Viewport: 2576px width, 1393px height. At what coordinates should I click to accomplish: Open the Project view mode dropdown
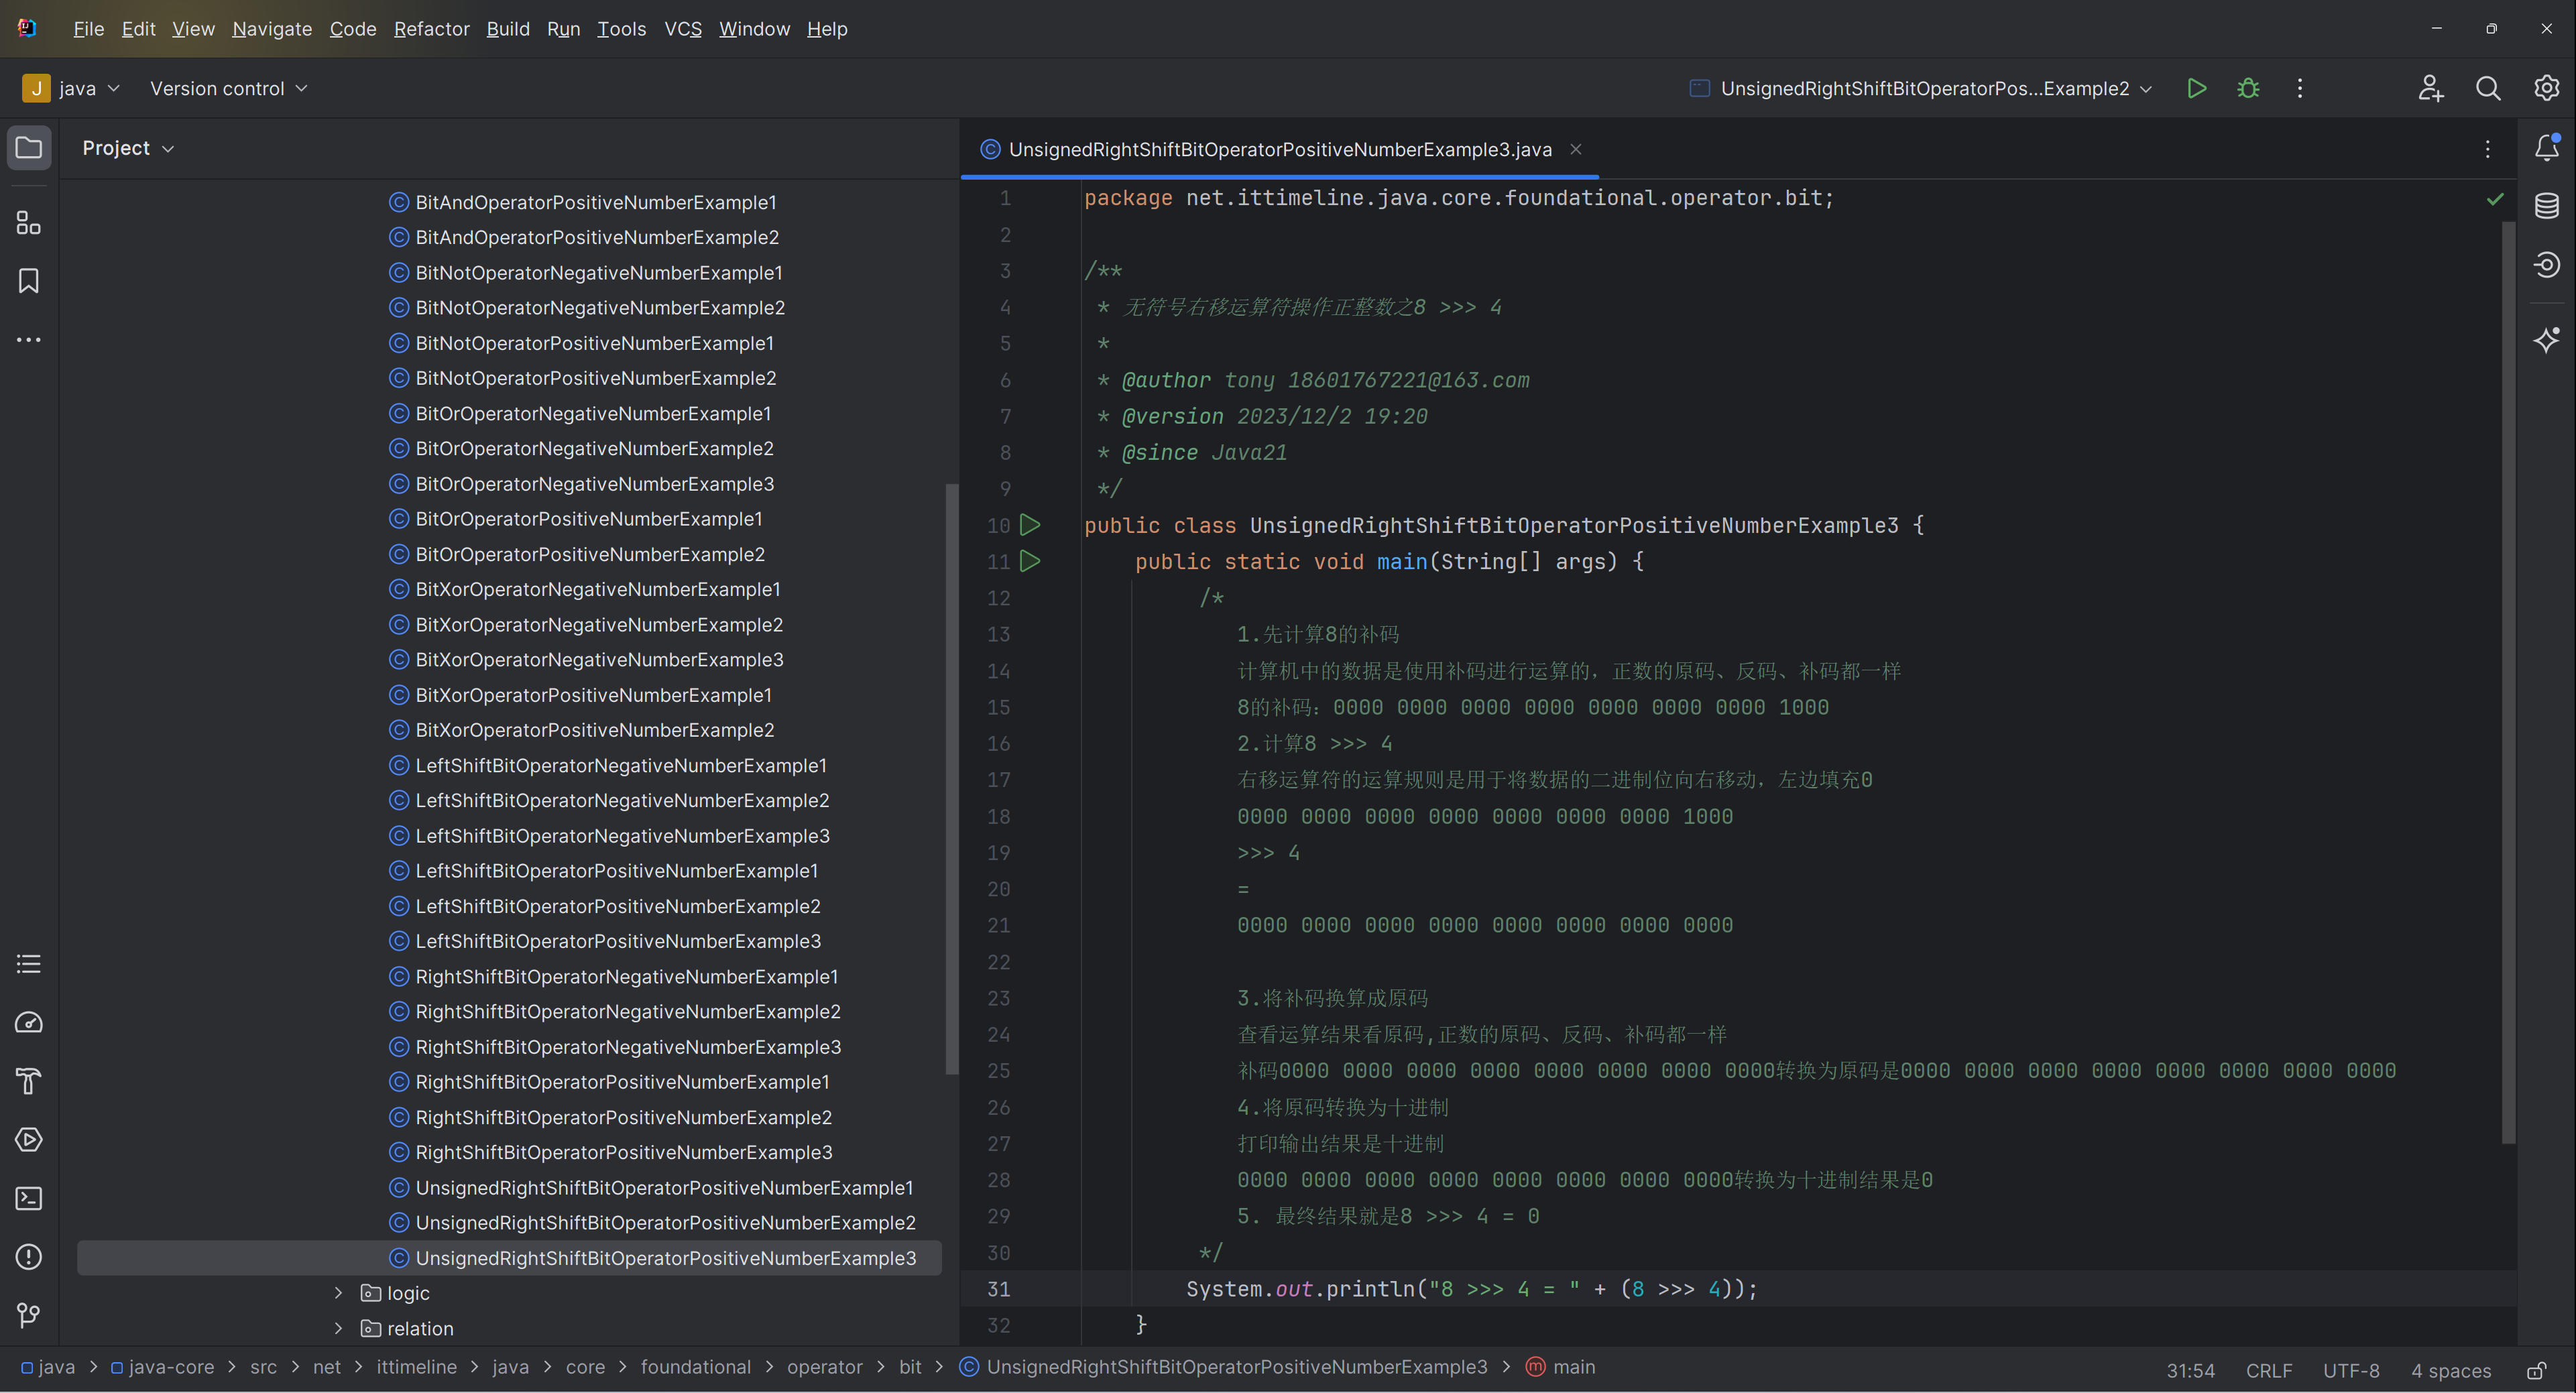point(128,148)
